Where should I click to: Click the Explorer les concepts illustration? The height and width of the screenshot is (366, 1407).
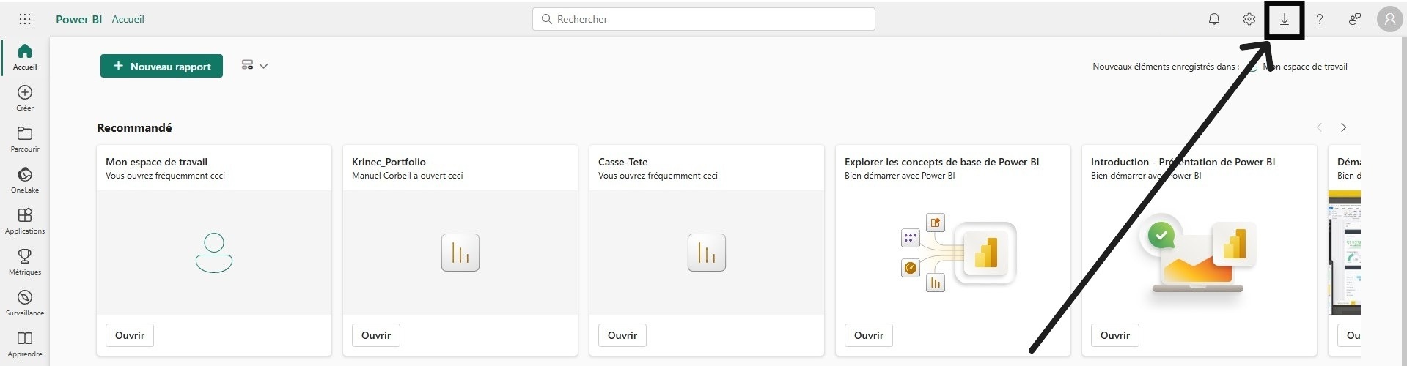[958, 253]
